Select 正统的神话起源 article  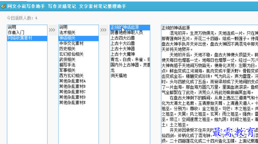tap(130, 27)
